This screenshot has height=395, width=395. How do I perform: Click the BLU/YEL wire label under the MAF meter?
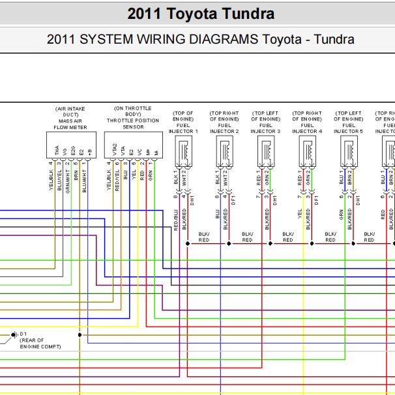coord(59,180)
